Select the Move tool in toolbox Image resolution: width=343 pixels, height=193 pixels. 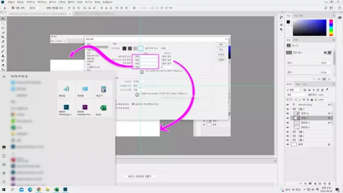coord(3,19)
